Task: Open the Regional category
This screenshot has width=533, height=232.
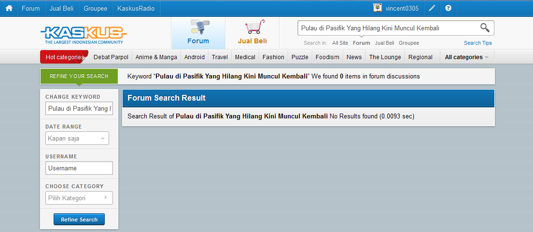Action: [x=421, y=57]
